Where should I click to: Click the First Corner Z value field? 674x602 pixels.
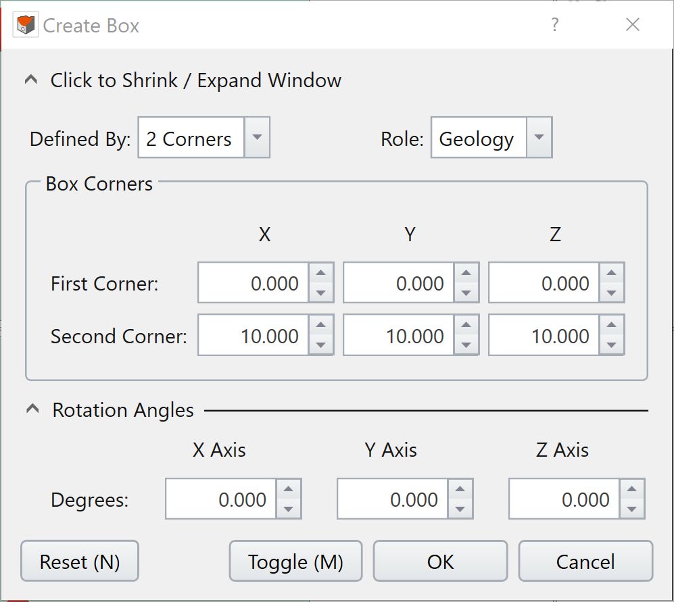(x=544, y=282)
